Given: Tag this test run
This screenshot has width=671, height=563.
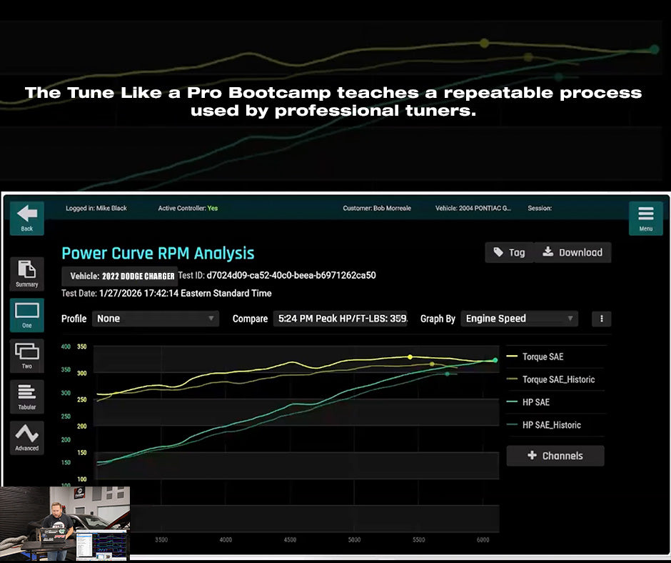Looking at the screenshot, I should point(509,252).
